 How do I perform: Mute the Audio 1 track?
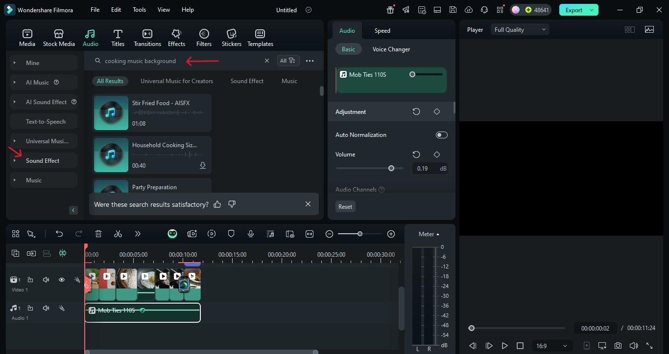pos(46,308)
